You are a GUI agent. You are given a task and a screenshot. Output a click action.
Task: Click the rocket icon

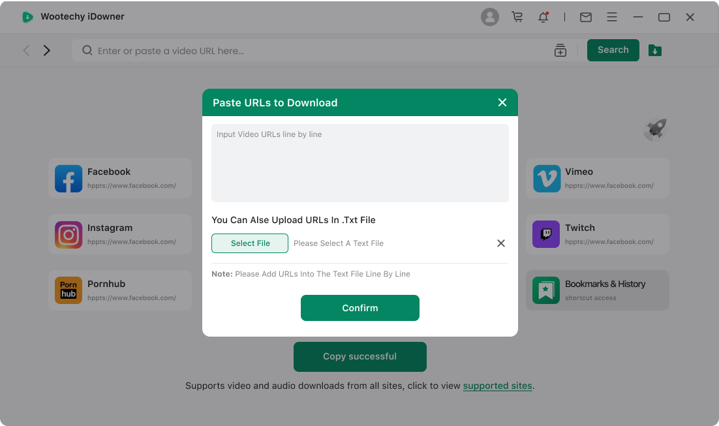tap(655, 129)
